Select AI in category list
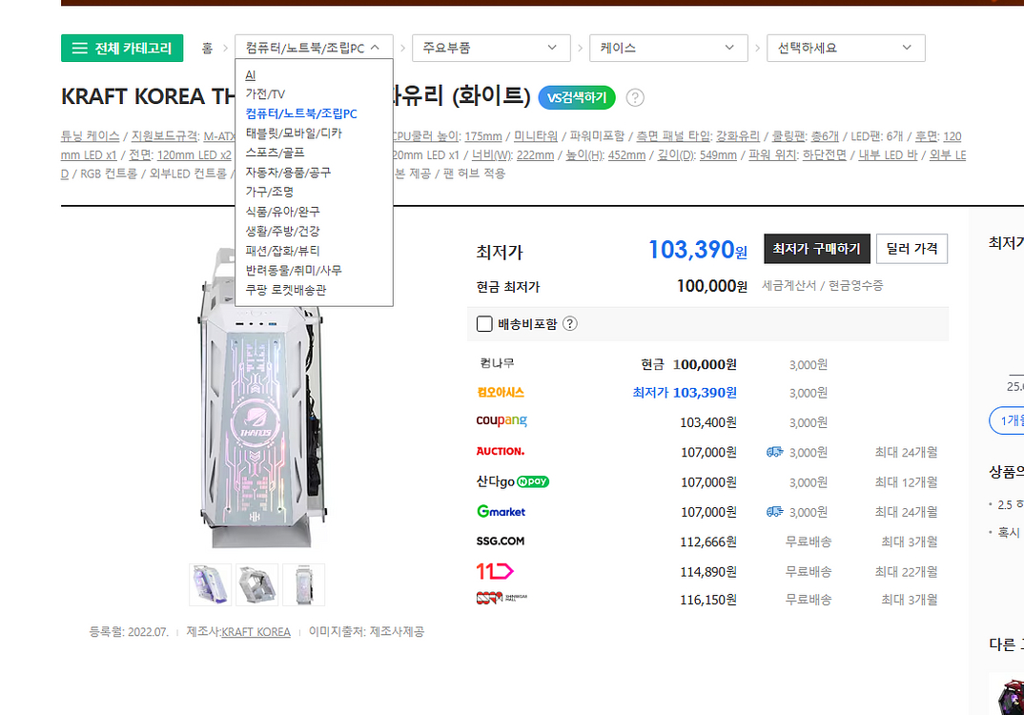The image size is (1024, 715). [x=251, y=75]
